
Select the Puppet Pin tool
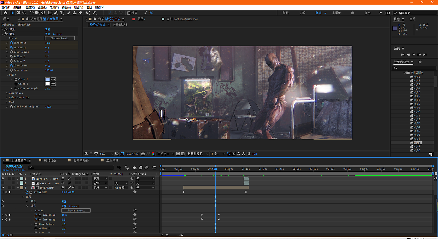click(x=94, y=13)
